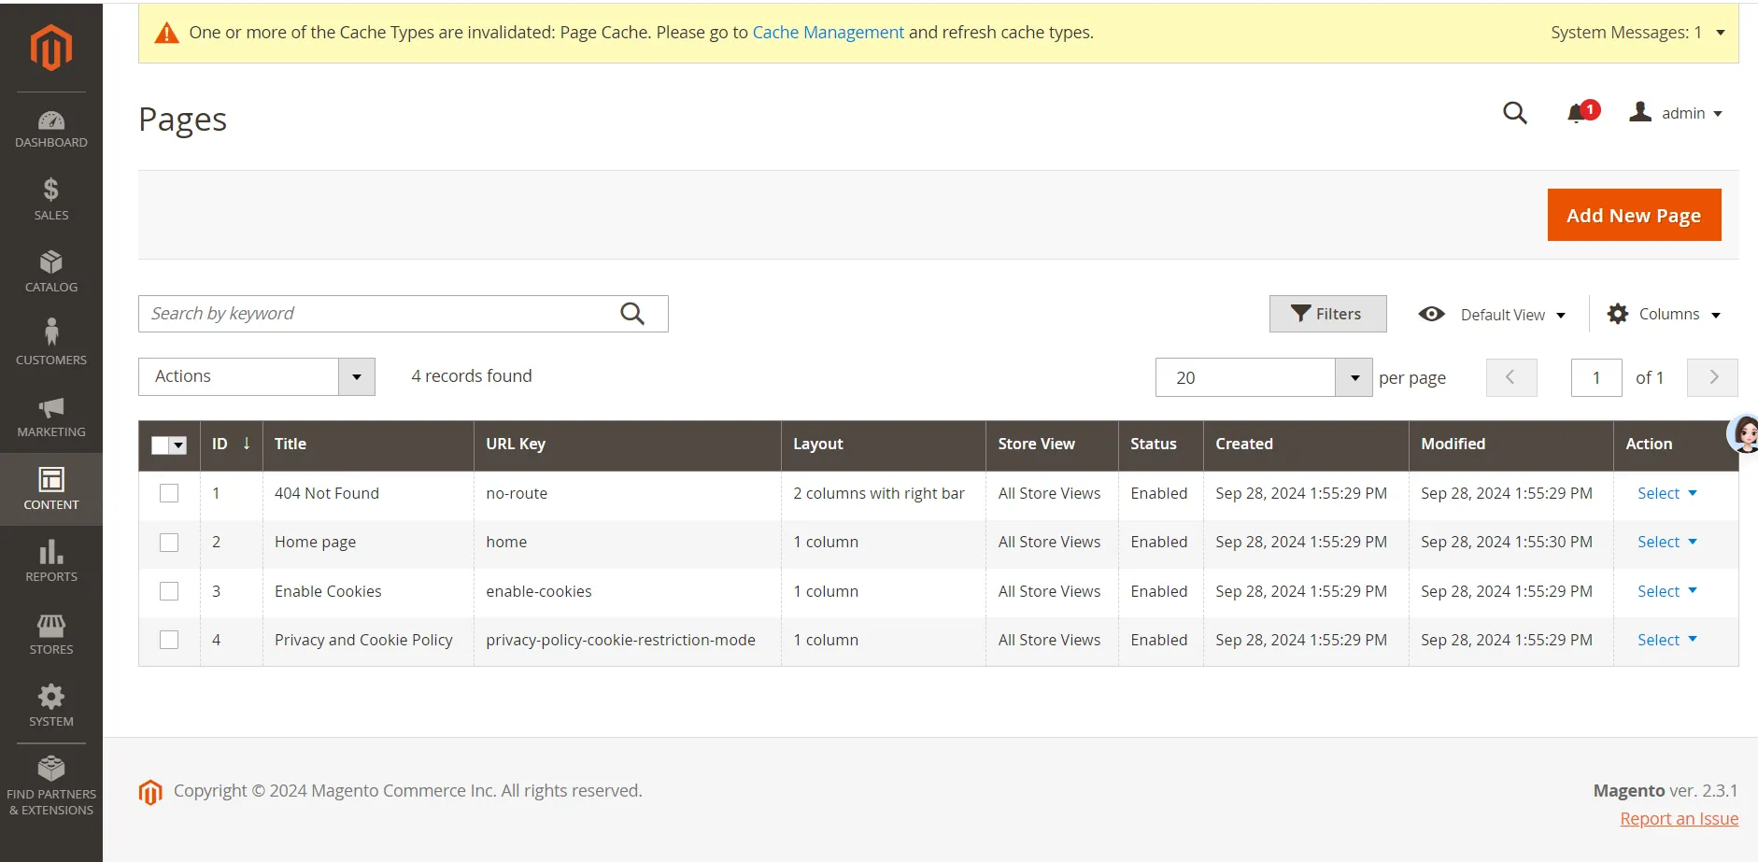Image resolution: width=1758 pixels, height=862 pixels.
Task: Click the notifications bell icon
Action: 1577,114
